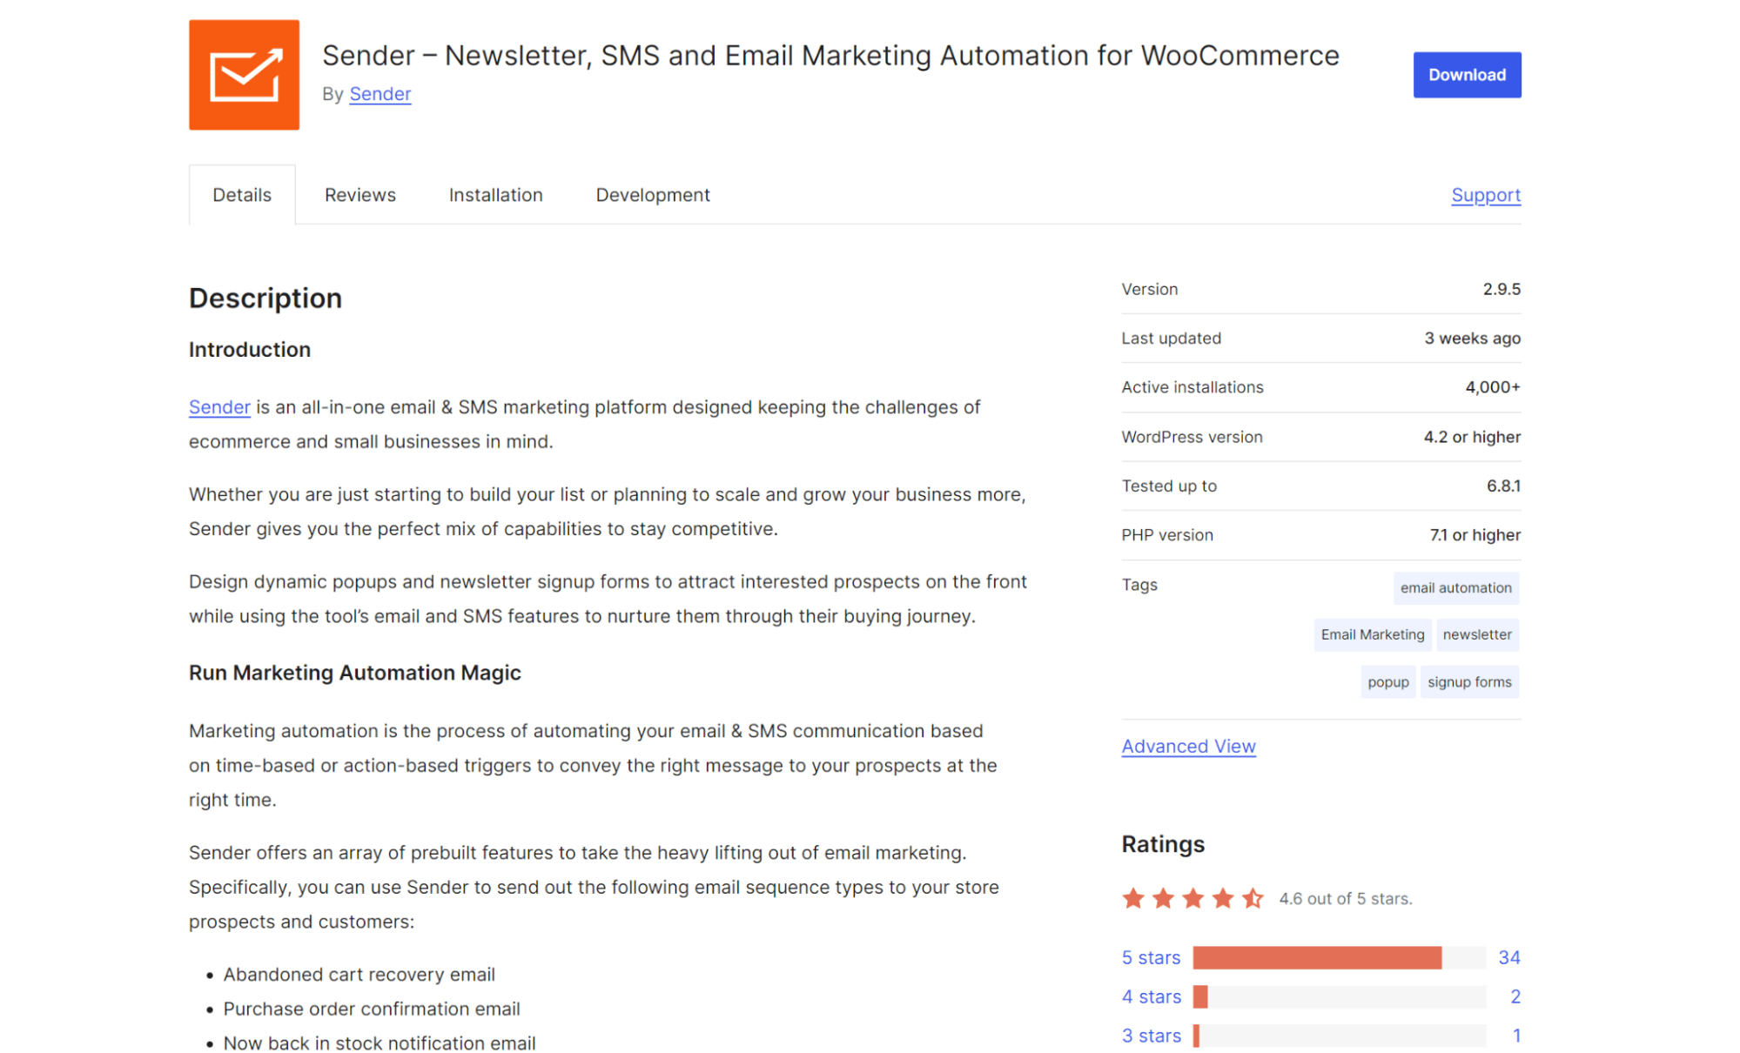Click the 4 stars rating bar
This screenshot has width=1740, height=1053.
[x=1339, y=996]
